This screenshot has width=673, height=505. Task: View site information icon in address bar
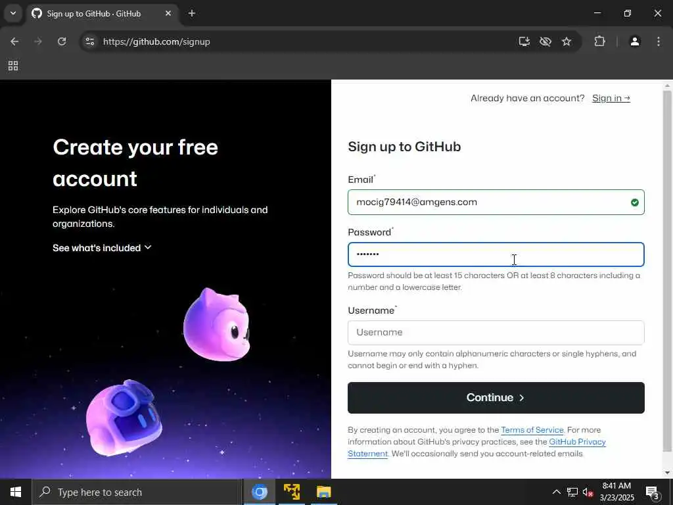89,41
